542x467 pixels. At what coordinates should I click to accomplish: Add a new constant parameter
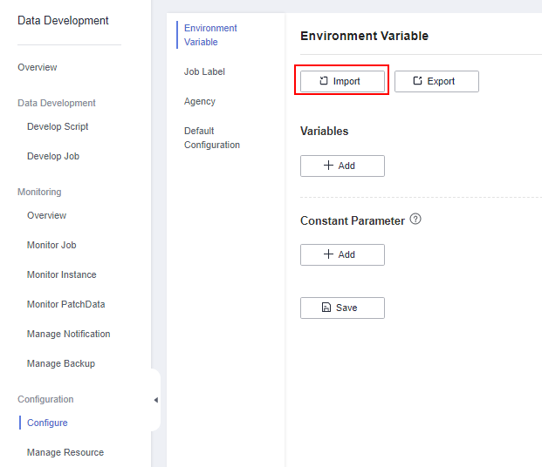tap(342, 254)
